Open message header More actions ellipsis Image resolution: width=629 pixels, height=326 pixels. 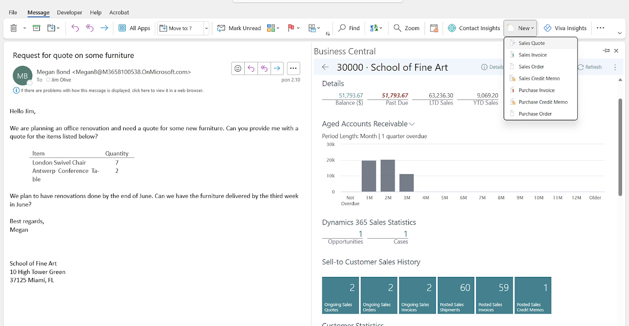pyautogui.click(x=293, y=68)
